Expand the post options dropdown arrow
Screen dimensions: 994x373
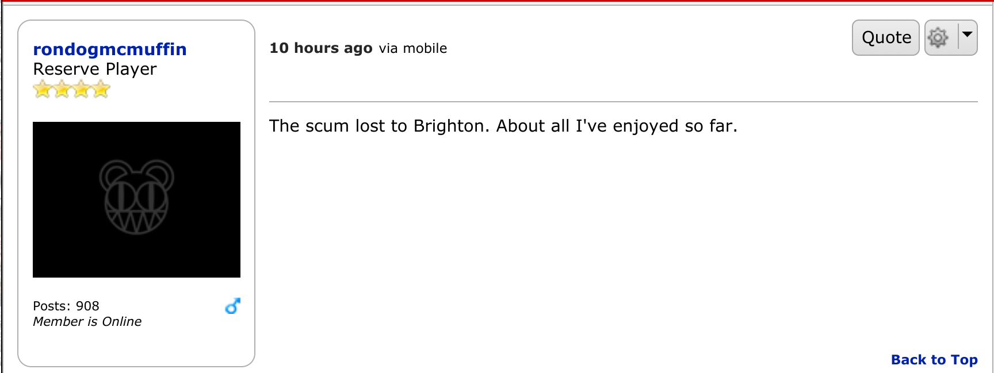[x=968, y=35]
